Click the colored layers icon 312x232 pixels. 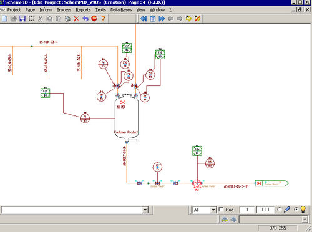pyautogui.click(x=224, y=219)
